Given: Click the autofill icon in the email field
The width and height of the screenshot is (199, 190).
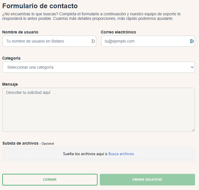Looking at the screenshot, I should tap(192, 41).
